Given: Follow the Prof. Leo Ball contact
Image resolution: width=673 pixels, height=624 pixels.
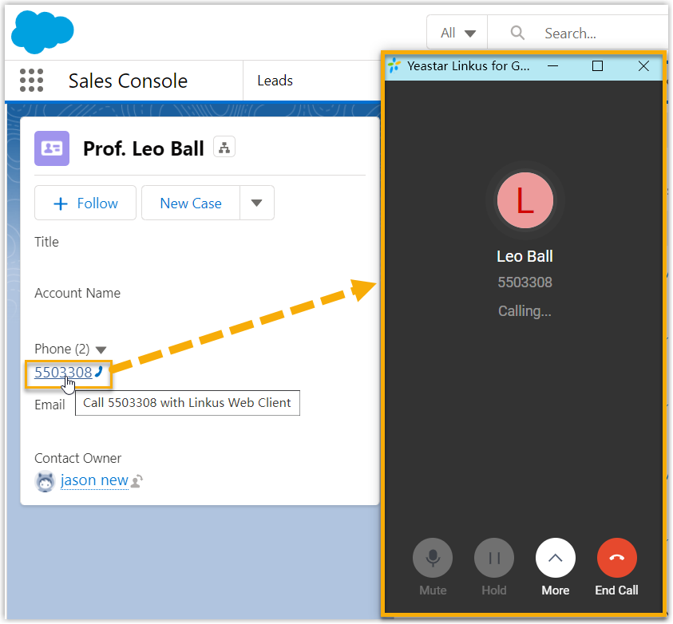Looking at the screenshot, I should [85, 203].
